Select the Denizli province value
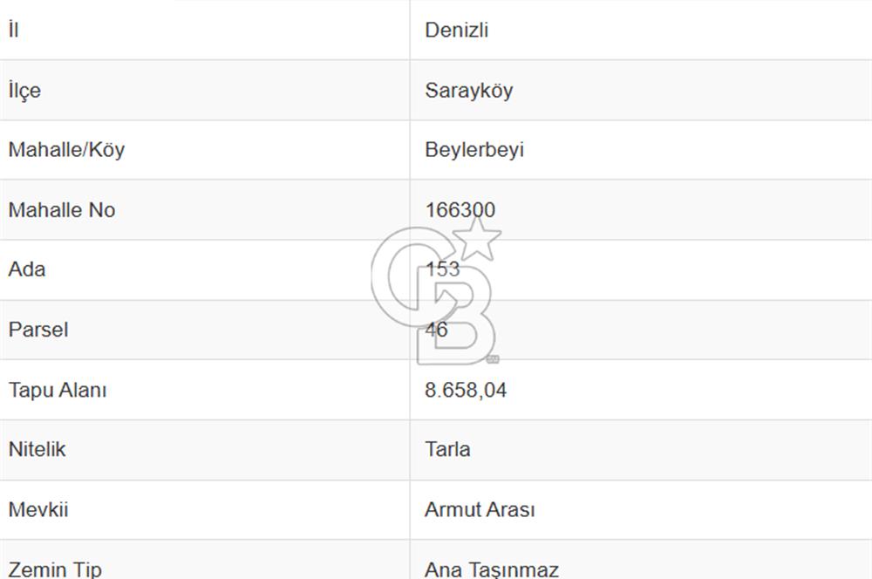The image size is (872, 579). pos(457,30)
